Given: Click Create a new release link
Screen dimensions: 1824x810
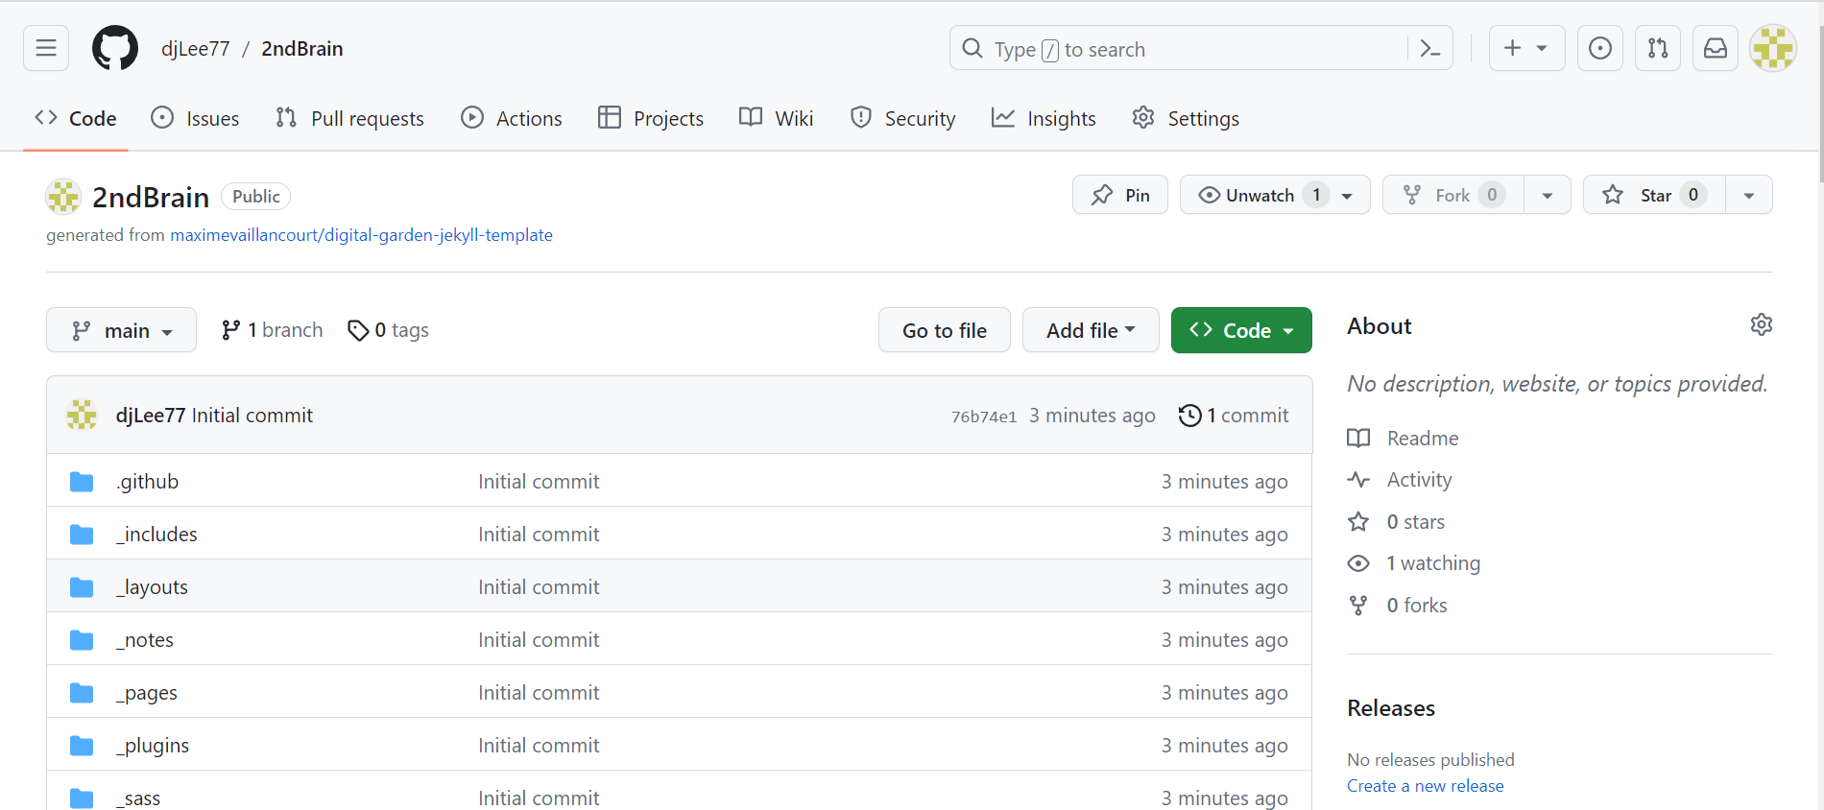Looking at the screenshot, I should tap(1426, 786).
